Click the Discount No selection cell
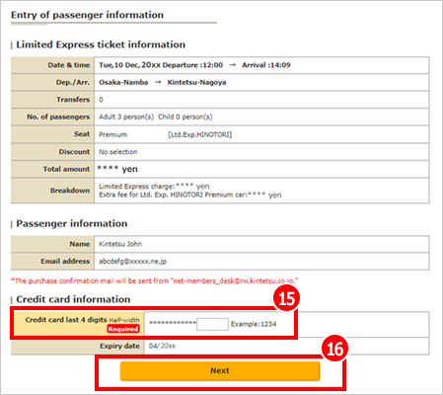 tap(261, 152)
